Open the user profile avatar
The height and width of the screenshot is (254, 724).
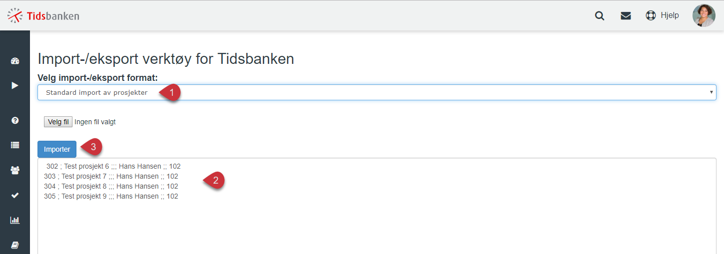tap(704, 15)
